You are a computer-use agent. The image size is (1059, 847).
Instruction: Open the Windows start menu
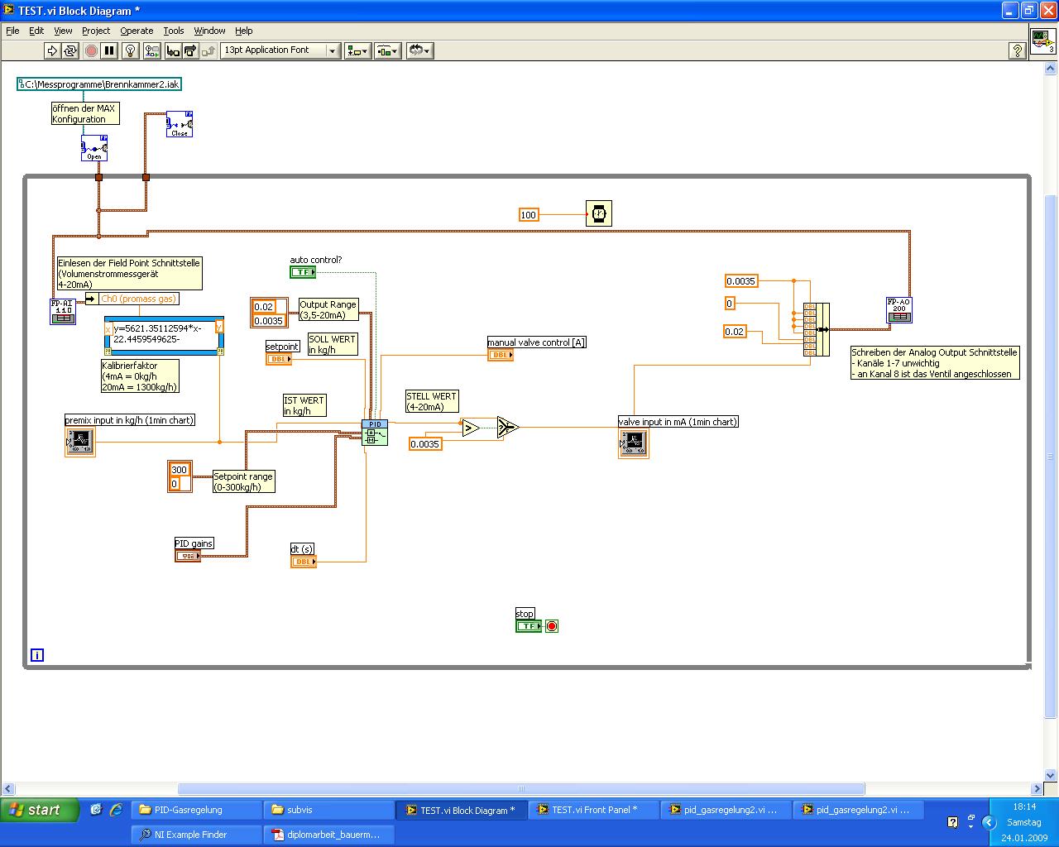pos(39,810)
